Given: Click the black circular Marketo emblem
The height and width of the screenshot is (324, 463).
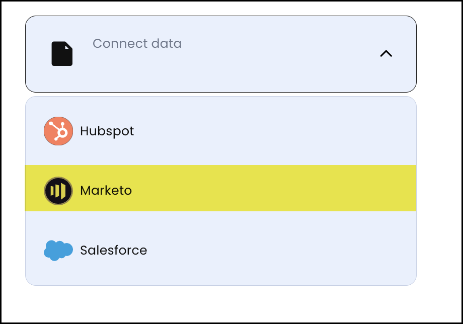Looking at the screenshot, I should [58, 190].
